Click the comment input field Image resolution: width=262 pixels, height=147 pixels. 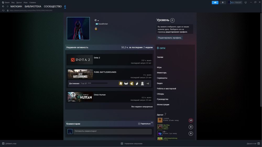point(112,132)
